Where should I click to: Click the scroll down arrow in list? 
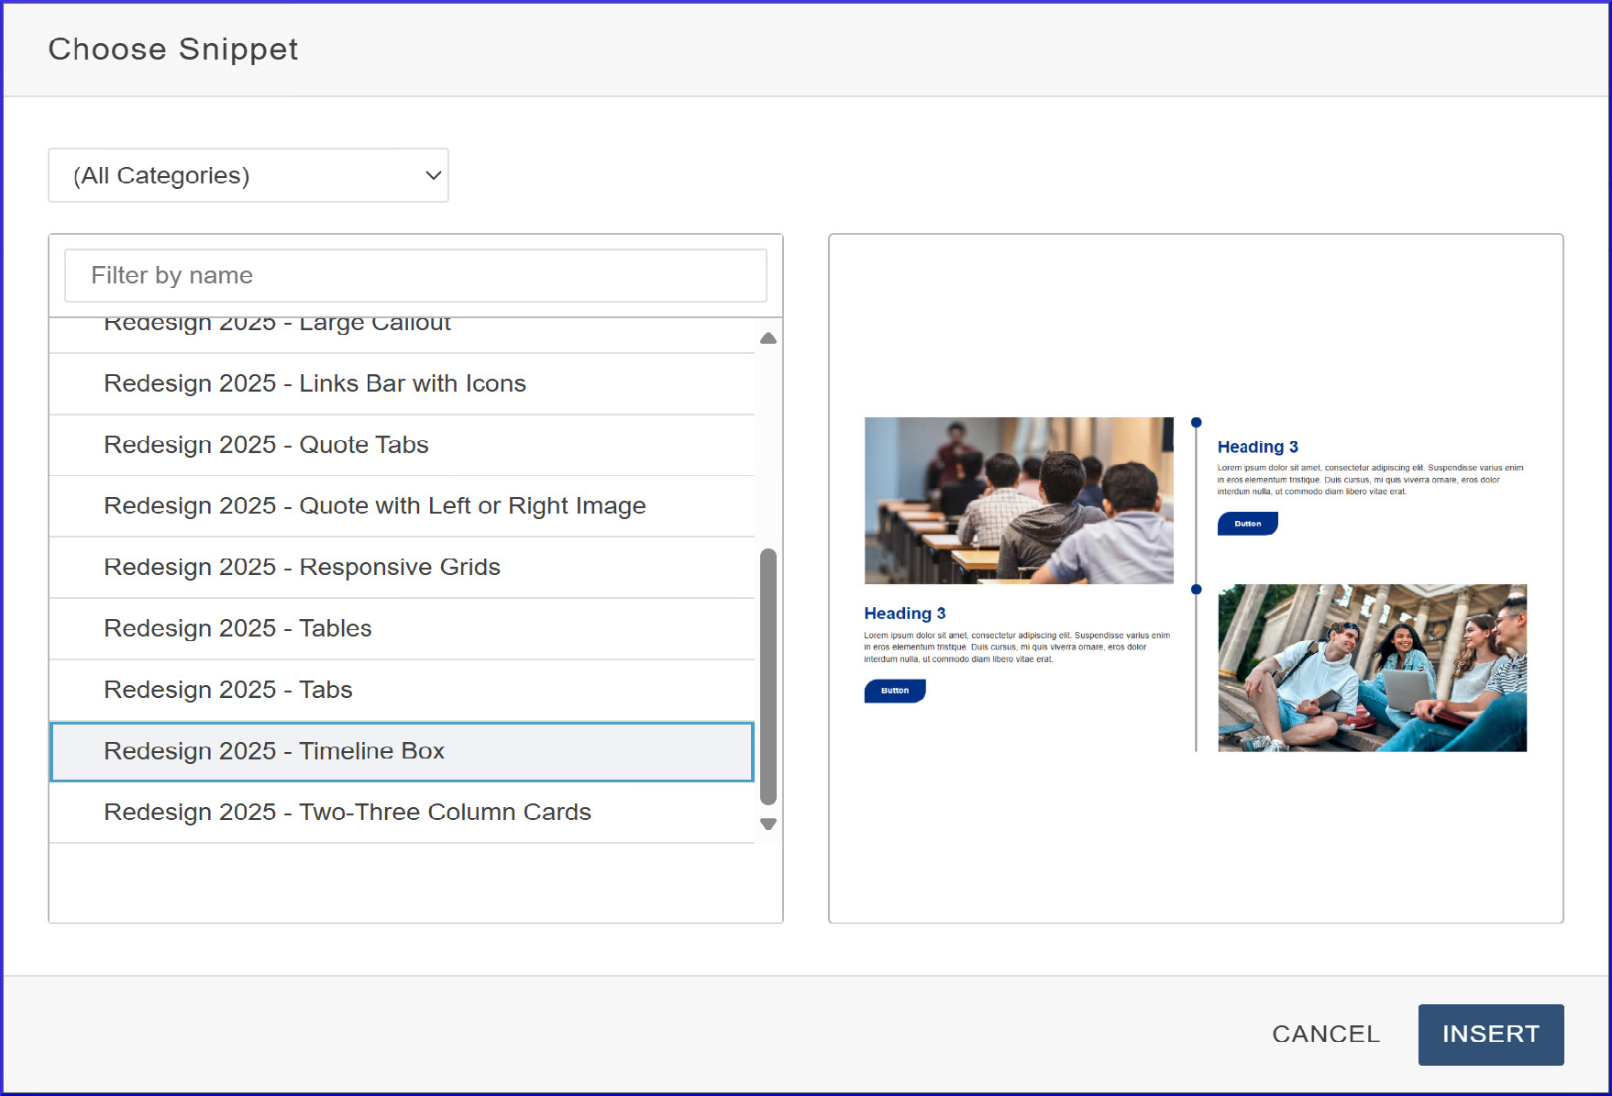768,824
